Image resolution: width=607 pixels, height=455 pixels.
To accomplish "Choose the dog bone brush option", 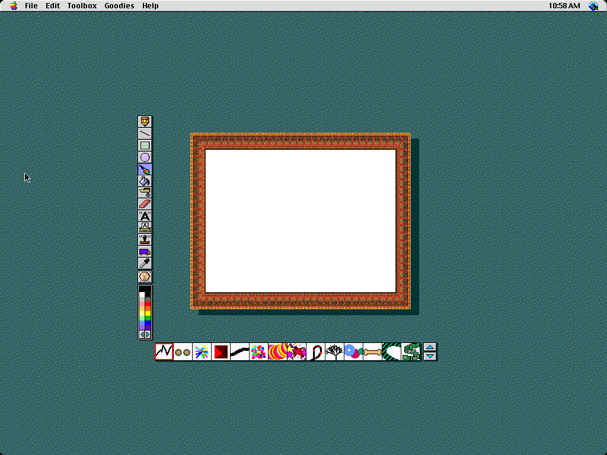I will click(372, 352).
